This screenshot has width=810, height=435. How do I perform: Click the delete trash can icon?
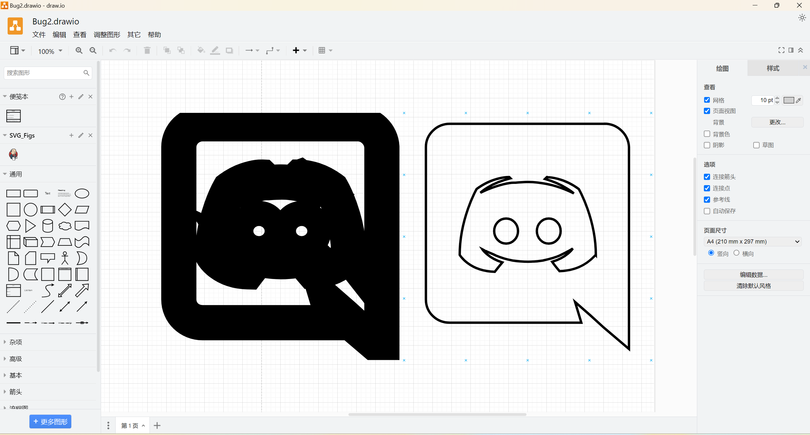click(x=147, y=50)
